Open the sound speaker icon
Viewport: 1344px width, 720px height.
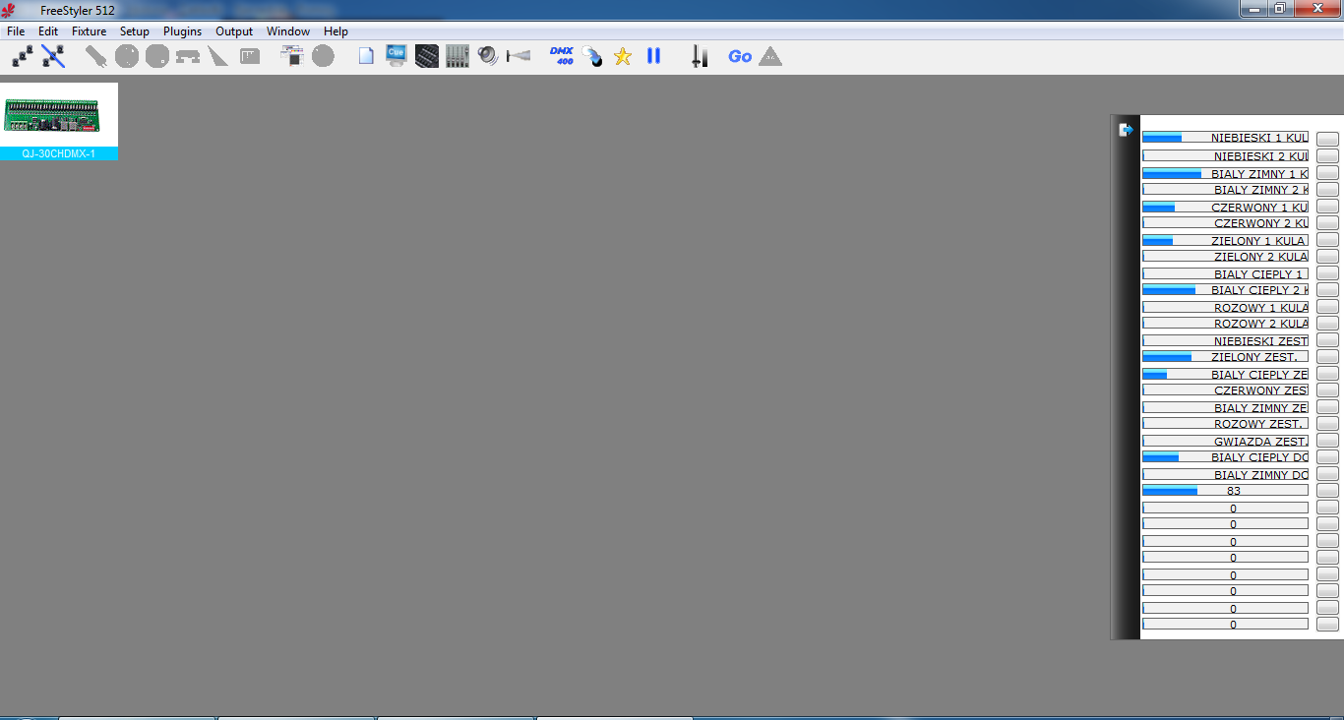488,56
